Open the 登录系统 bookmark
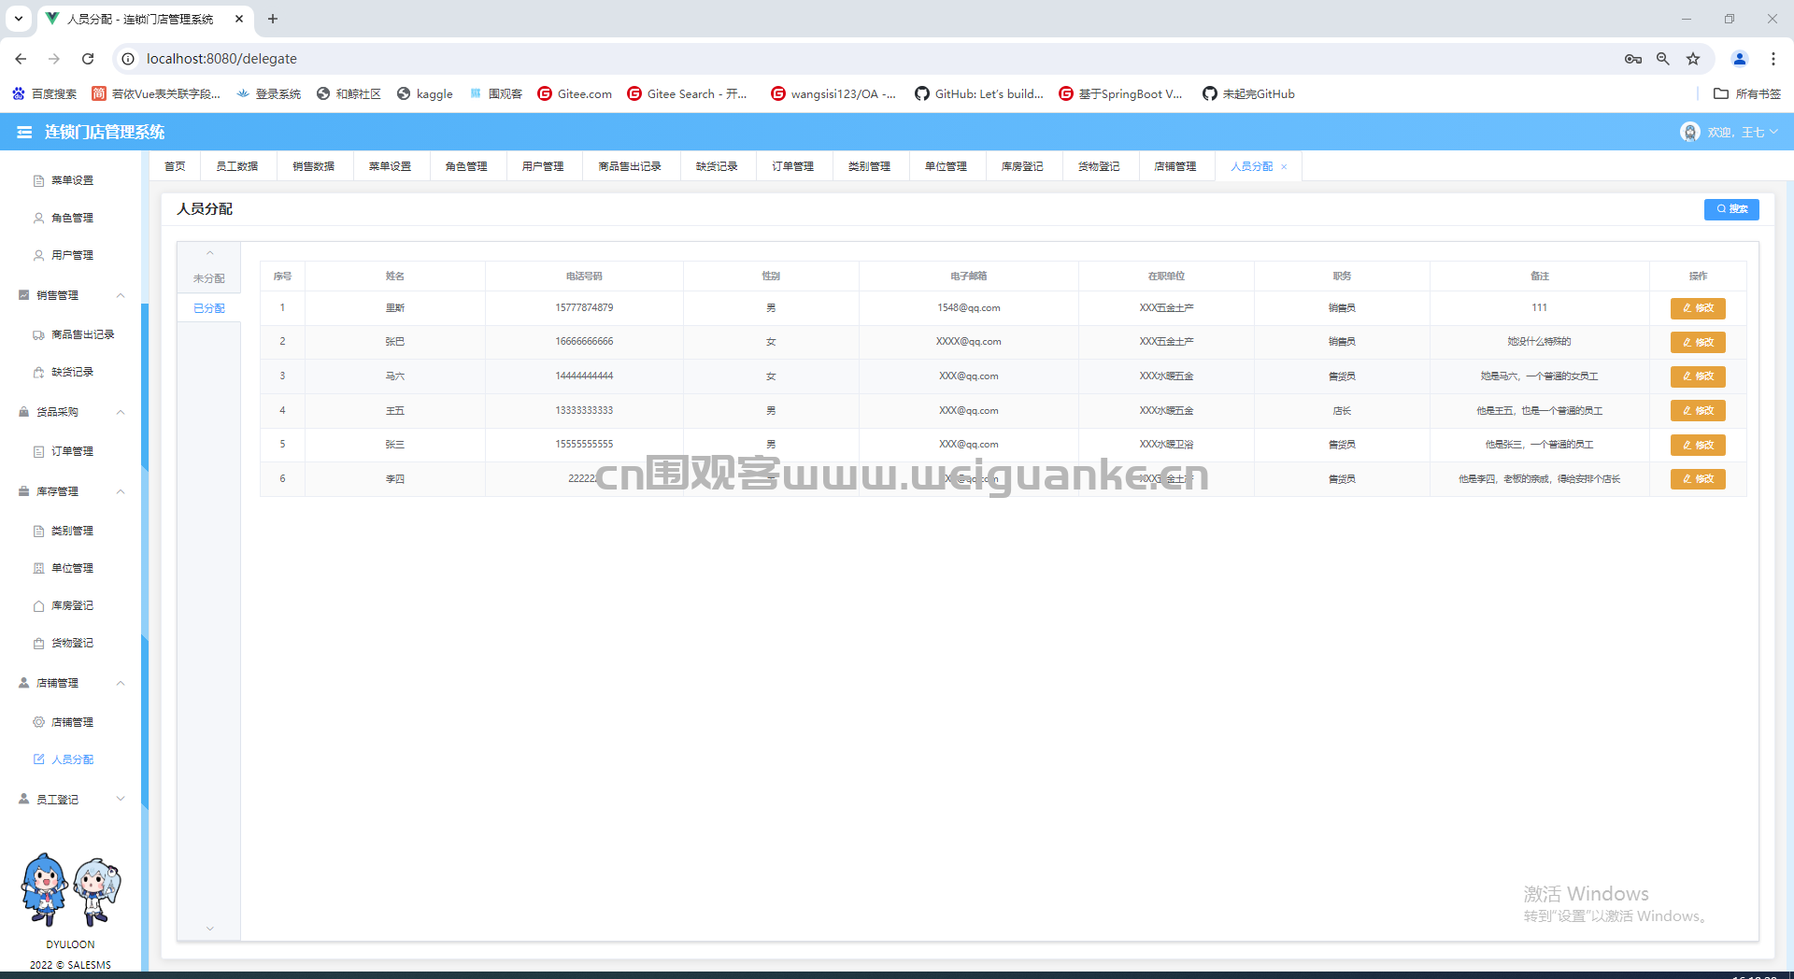Image resolution: width=1794 pixels, height=979 pixels. [269, 94]
